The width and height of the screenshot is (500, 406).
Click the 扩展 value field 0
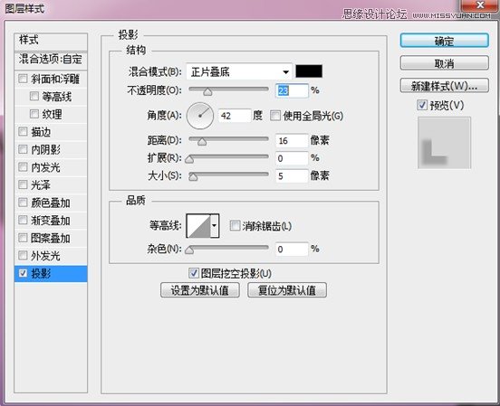pos(292,158)
